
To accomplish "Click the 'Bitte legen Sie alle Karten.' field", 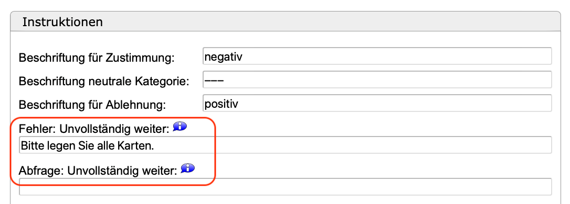I will coord(286,145).
